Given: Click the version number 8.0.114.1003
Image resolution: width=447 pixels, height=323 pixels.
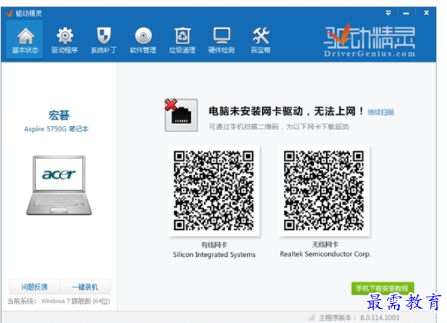Looking at the screenshot, I should [380, 318].
